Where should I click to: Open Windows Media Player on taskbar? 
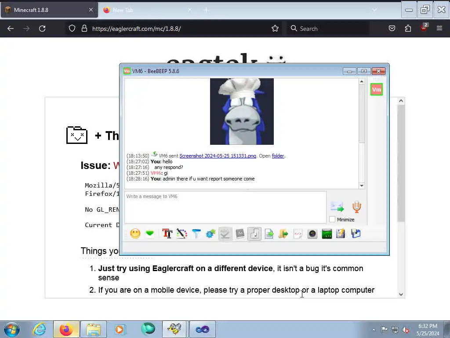coord(120,329)
